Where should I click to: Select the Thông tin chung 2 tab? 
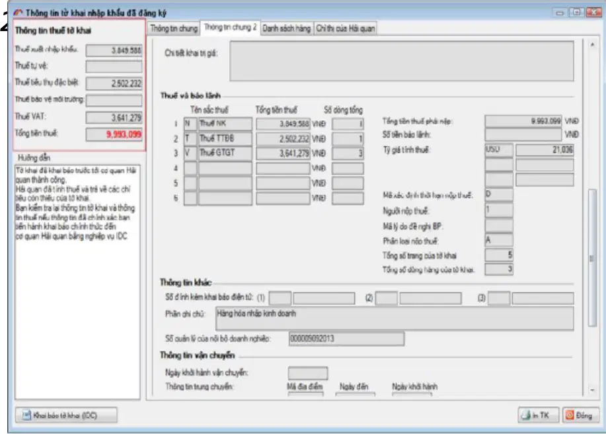coord(230,28)
